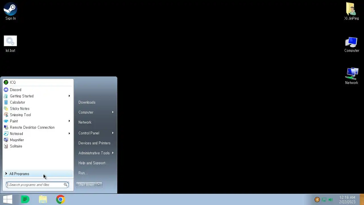Open File Explorer from the taskbar

coord(43,199)
